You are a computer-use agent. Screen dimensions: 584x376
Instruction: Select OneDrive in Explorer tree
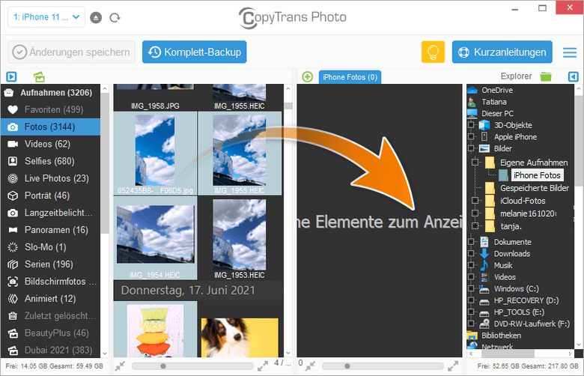point(497,90)
